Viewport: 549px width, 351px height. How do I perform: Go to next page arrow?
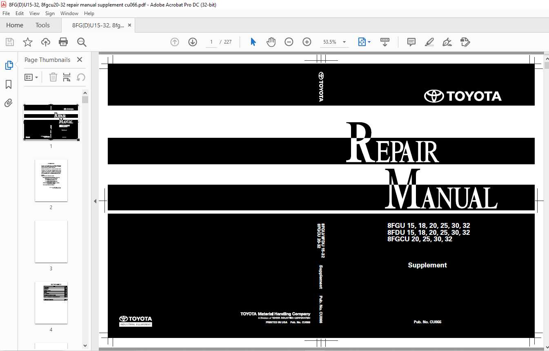[x=193, y=42]
